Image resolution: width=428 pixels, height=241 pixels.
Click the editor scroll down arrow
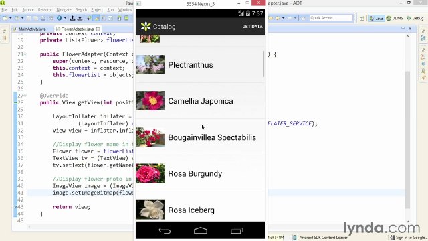[x=407, y=222]
